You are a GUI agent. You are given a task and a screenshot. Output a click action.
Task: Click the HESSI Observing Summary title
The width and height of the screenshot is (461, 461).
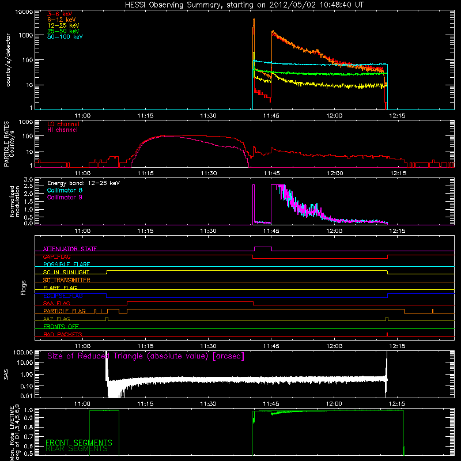coord(244,5)
